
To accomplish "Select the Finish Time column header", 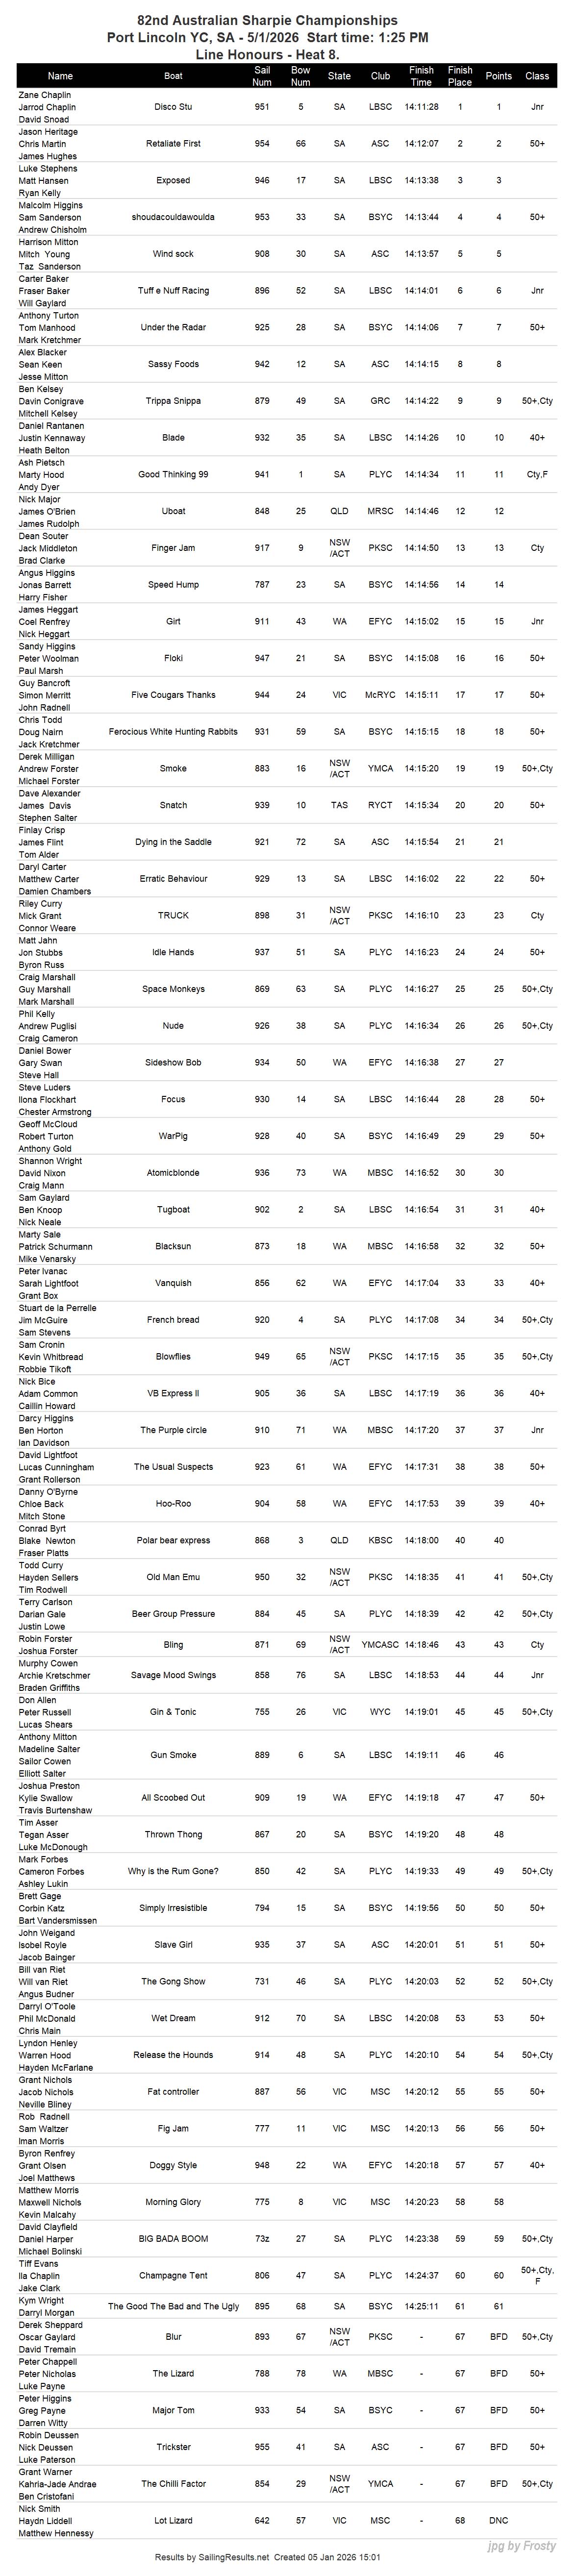I will tap(421, 76).
